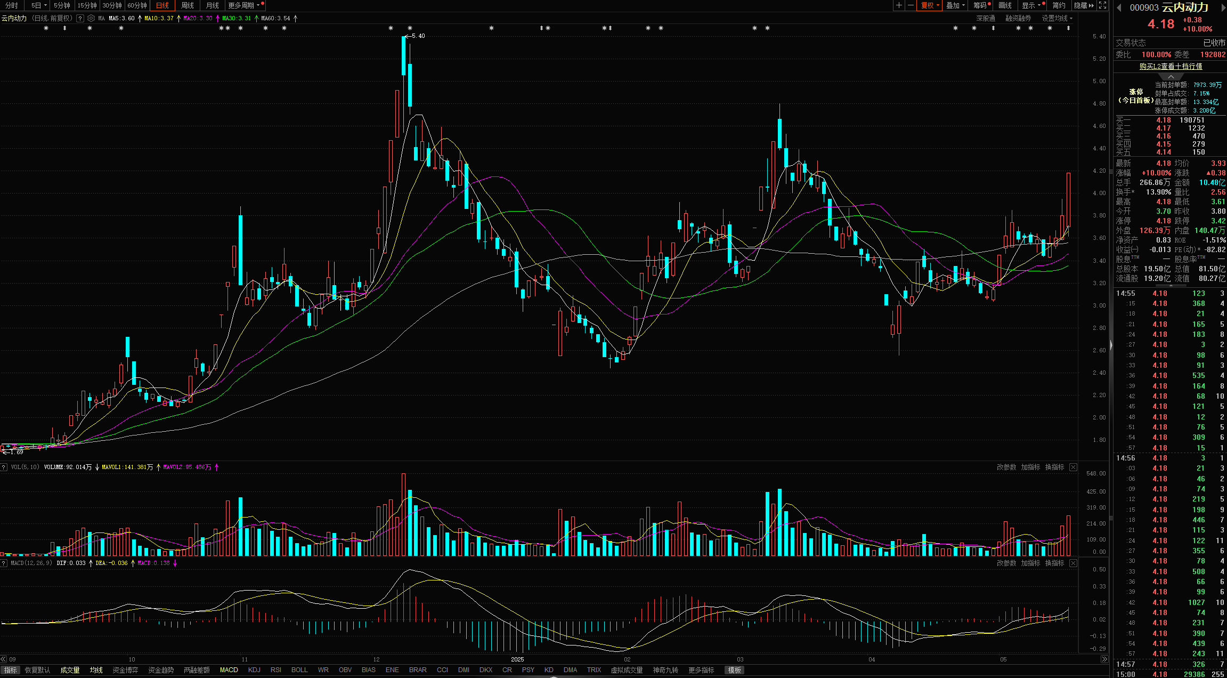Click 恢复默认 on bottom bar
The image size is (1227, 678).
(37, 671)
